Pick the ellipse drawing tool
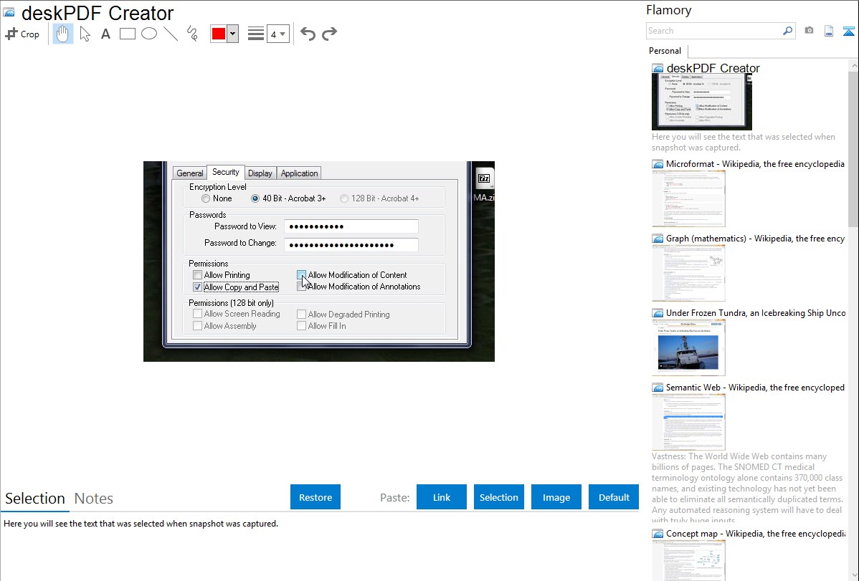This screenshot has height=581, width=859. 149,34
